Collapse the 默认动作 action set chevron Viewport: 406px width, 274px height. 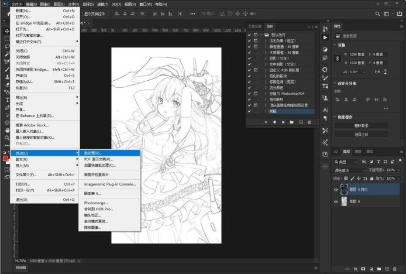(262, 35)
